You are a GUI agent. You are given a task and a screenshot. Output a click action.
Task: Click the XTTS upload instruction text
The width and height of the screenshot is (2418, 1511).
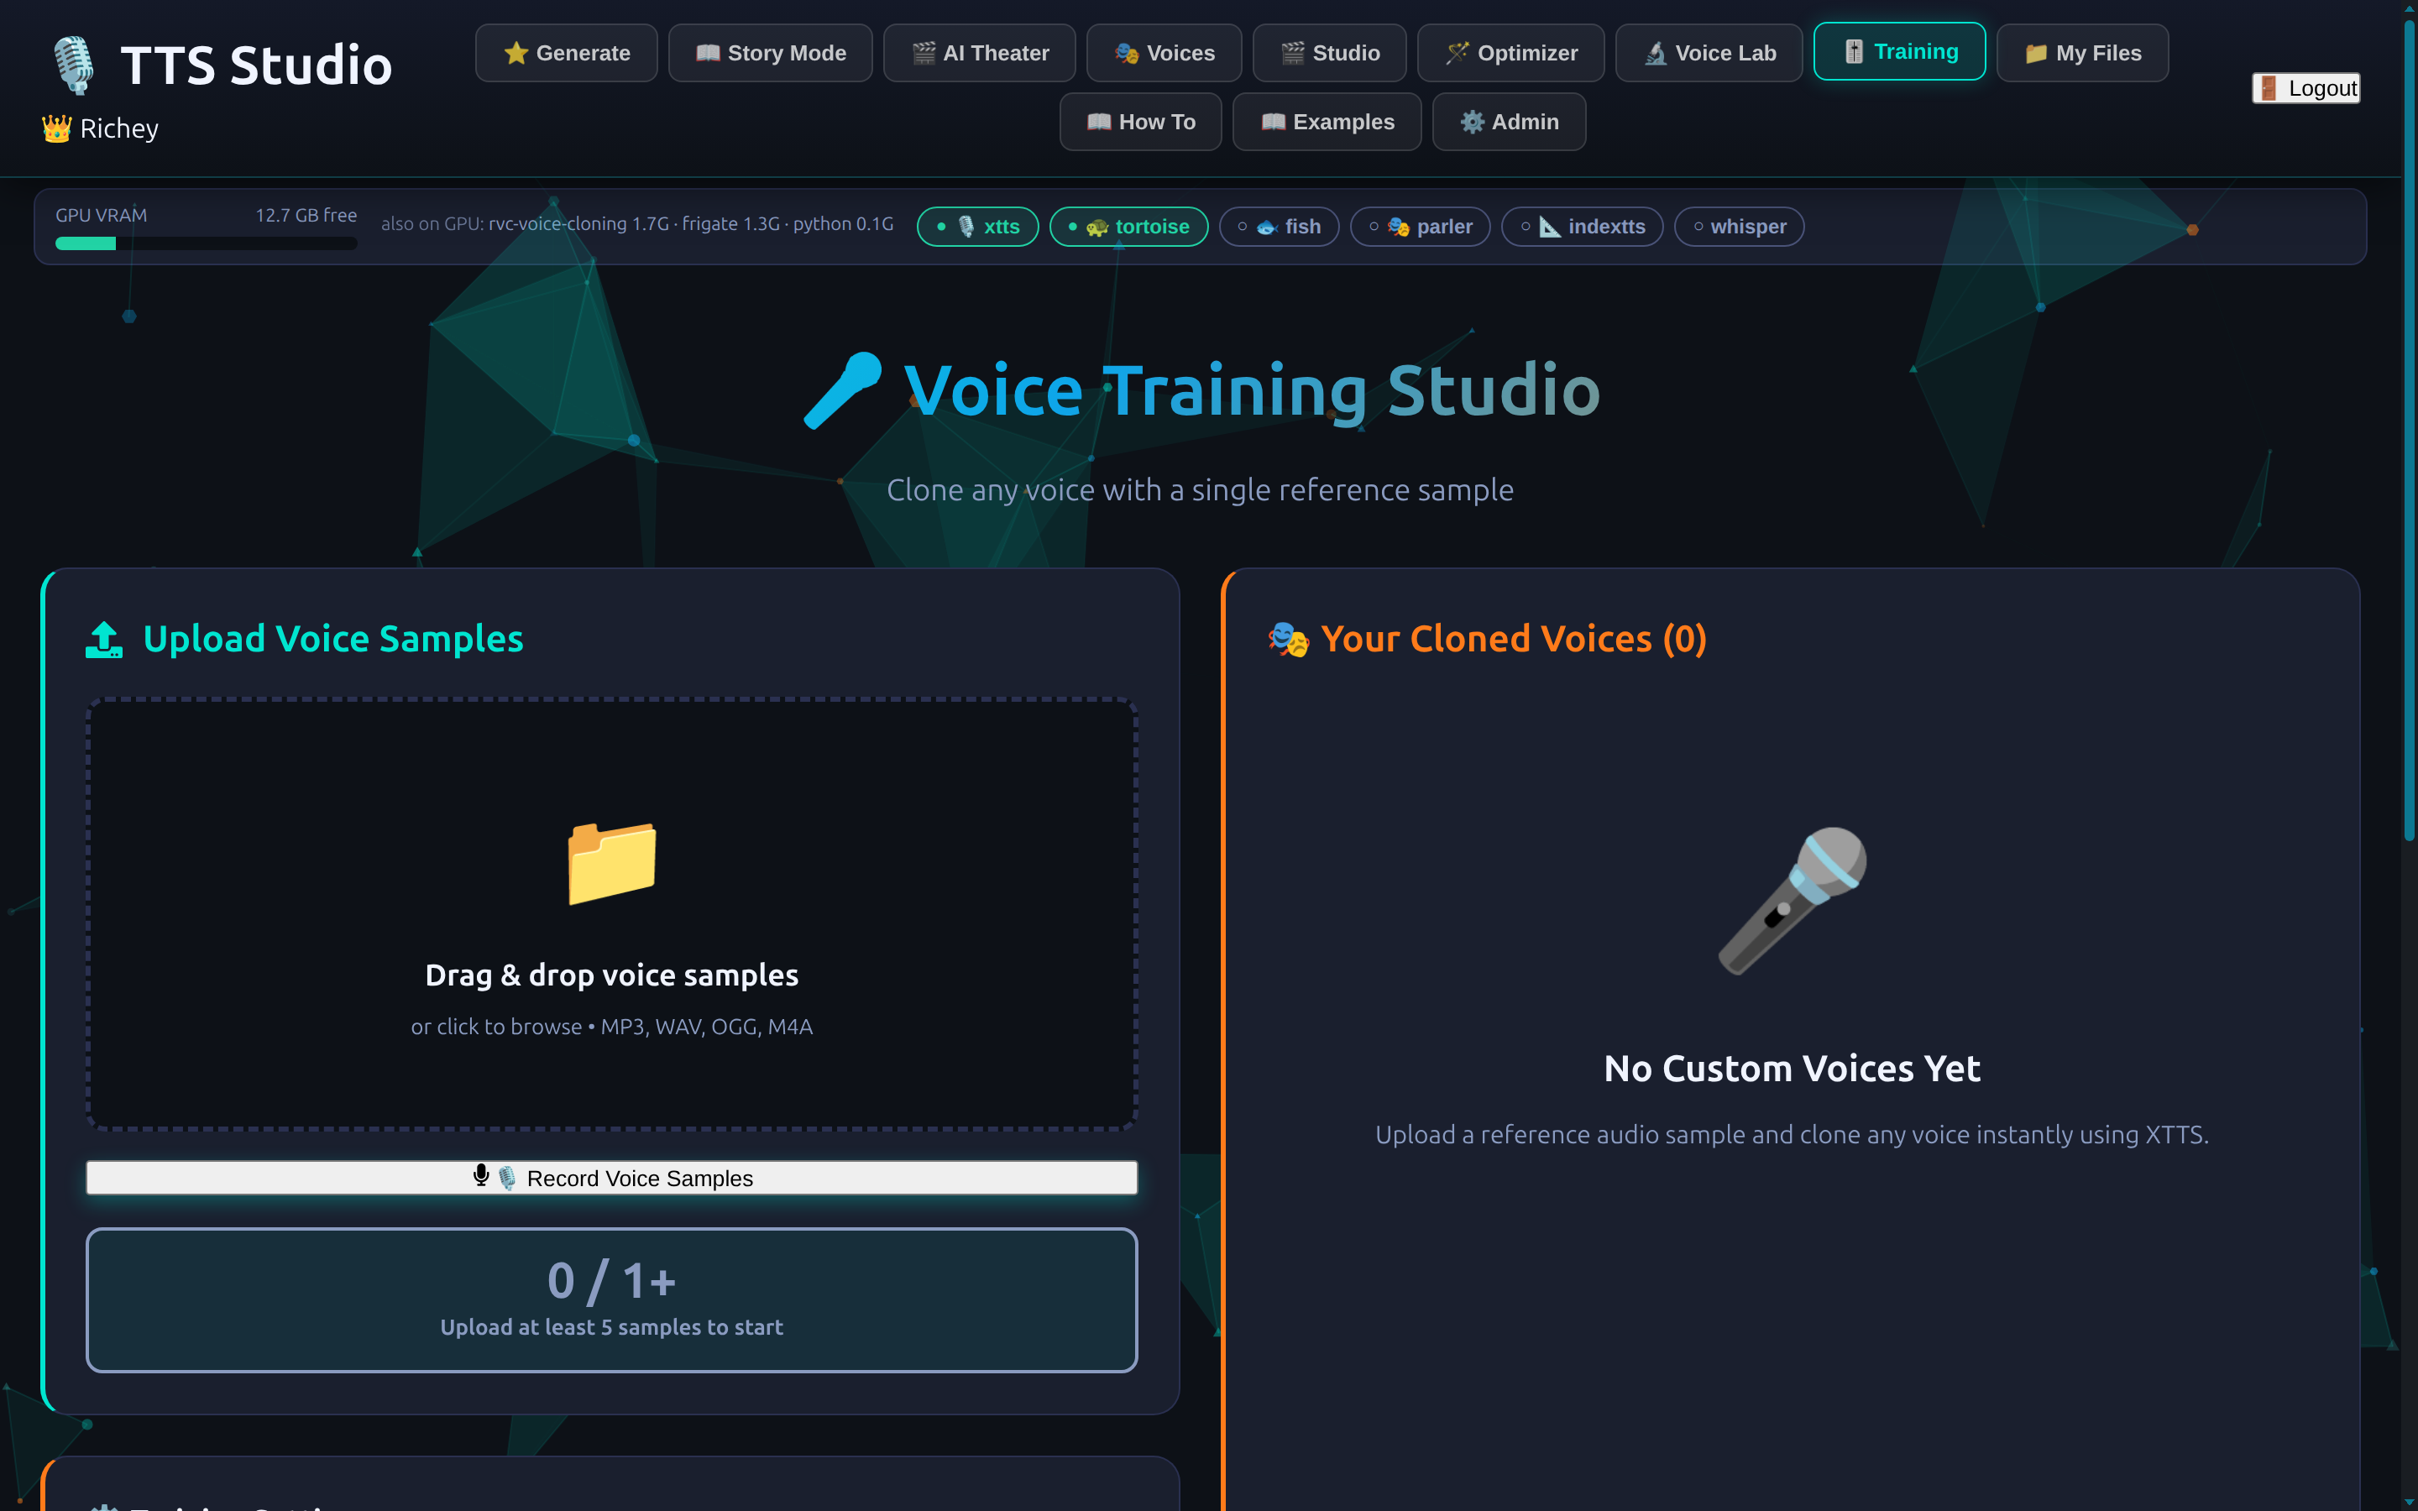click(1792, 1135)
